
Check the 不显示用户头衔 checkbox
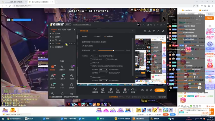[91, 59]
